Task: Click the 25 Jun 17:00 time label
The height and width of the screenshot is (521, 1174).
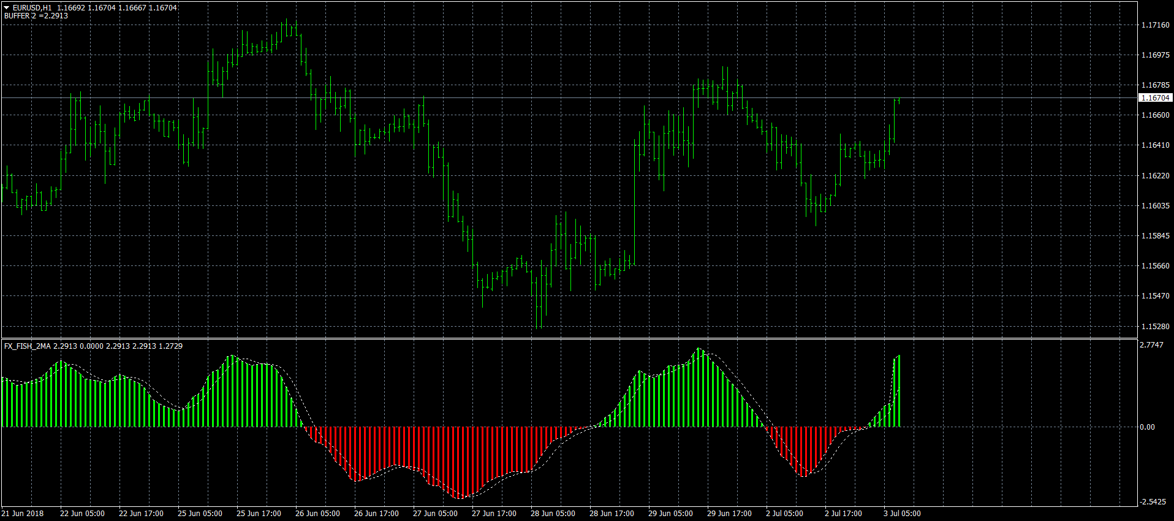Action: (x=259, y=514)
